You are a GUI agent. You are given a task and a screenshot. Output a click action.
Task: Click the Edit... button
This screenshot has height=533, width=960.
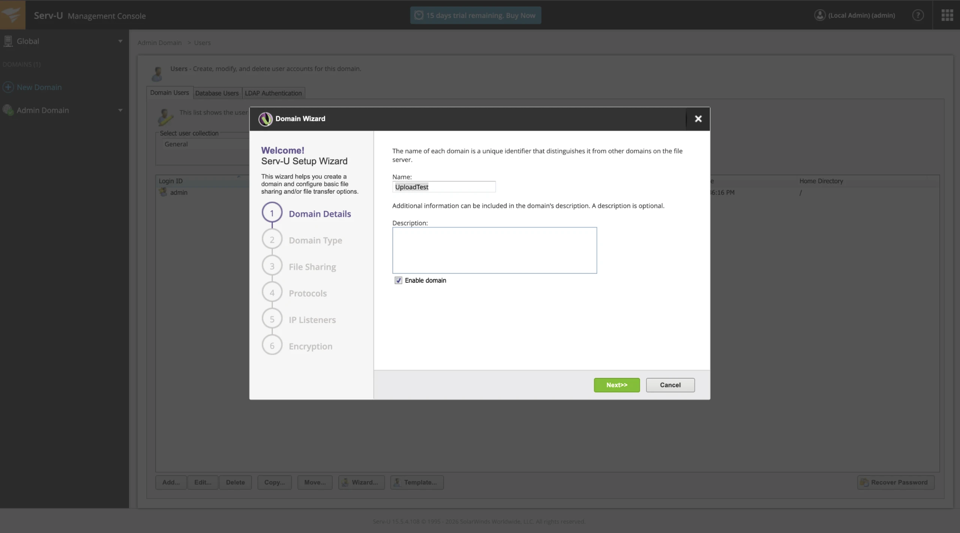pos(203,482)
